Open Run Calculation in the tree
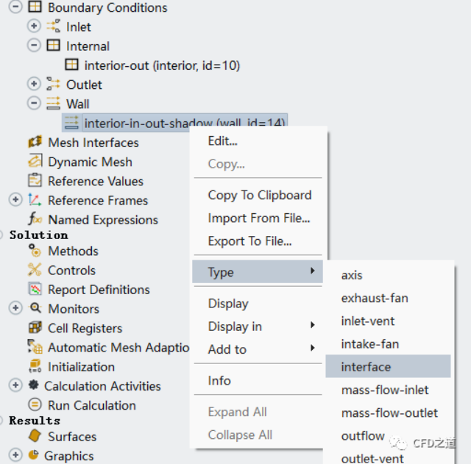The height and width of the screenshot is (464, 471). coord(91,405)
